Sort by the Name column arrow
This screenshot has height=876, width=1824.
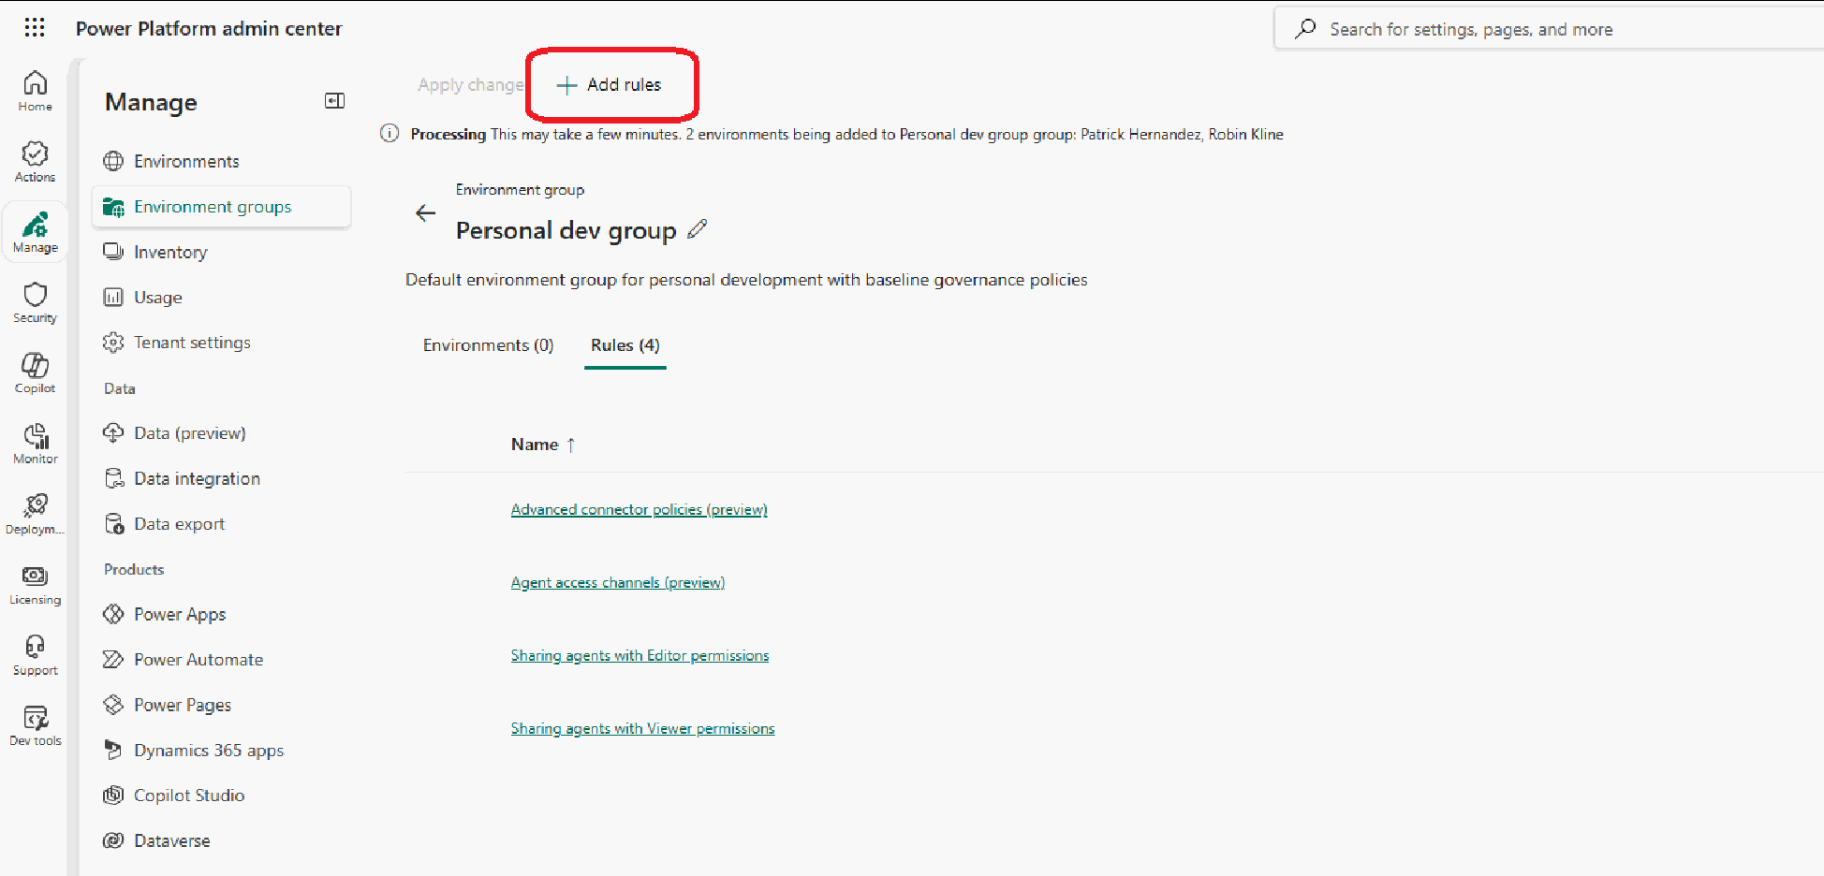(x=570, y=445)
